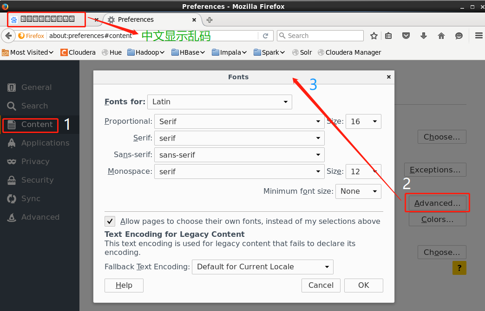Expand Spark bookmarks folder
485x311 pixels.
pos(269,52)
